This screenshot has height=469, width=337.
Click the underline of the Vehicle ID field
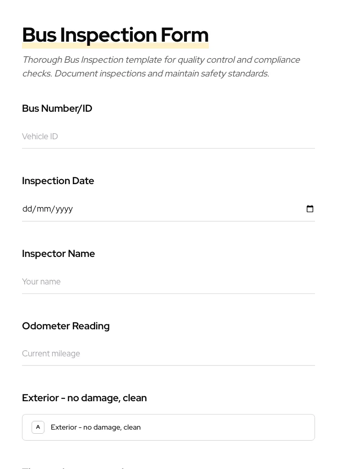coord(168,148)
